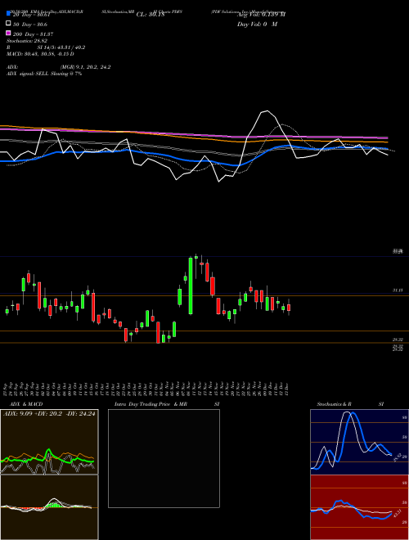Click the 'CL: 30.18' closing price label
This screenshot has width=409, height=540.
(x=151, y=15)
